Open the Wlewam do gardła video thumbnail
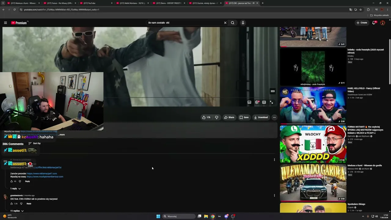 point(313,183)
